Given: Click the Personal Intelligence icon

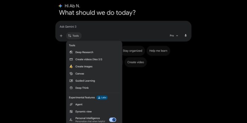Looking at the screenshot, I should pyautogui.click(x=71, y=120).
